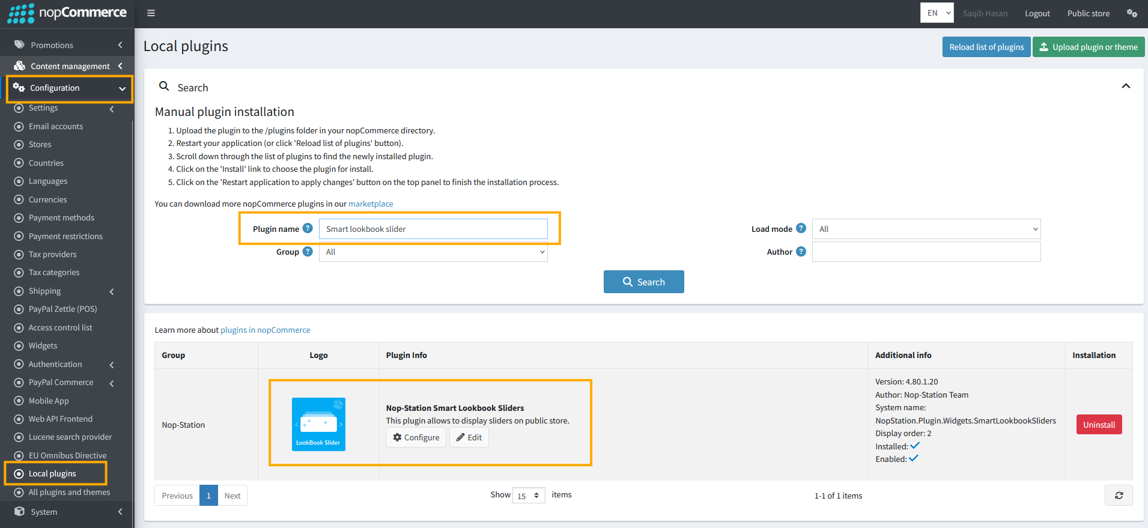This screenshot has height=528, width=1148.
Task: Open the marketplace link
Action: 371,204
